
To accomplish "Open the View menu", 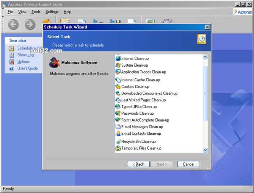I will pos(22,12).
